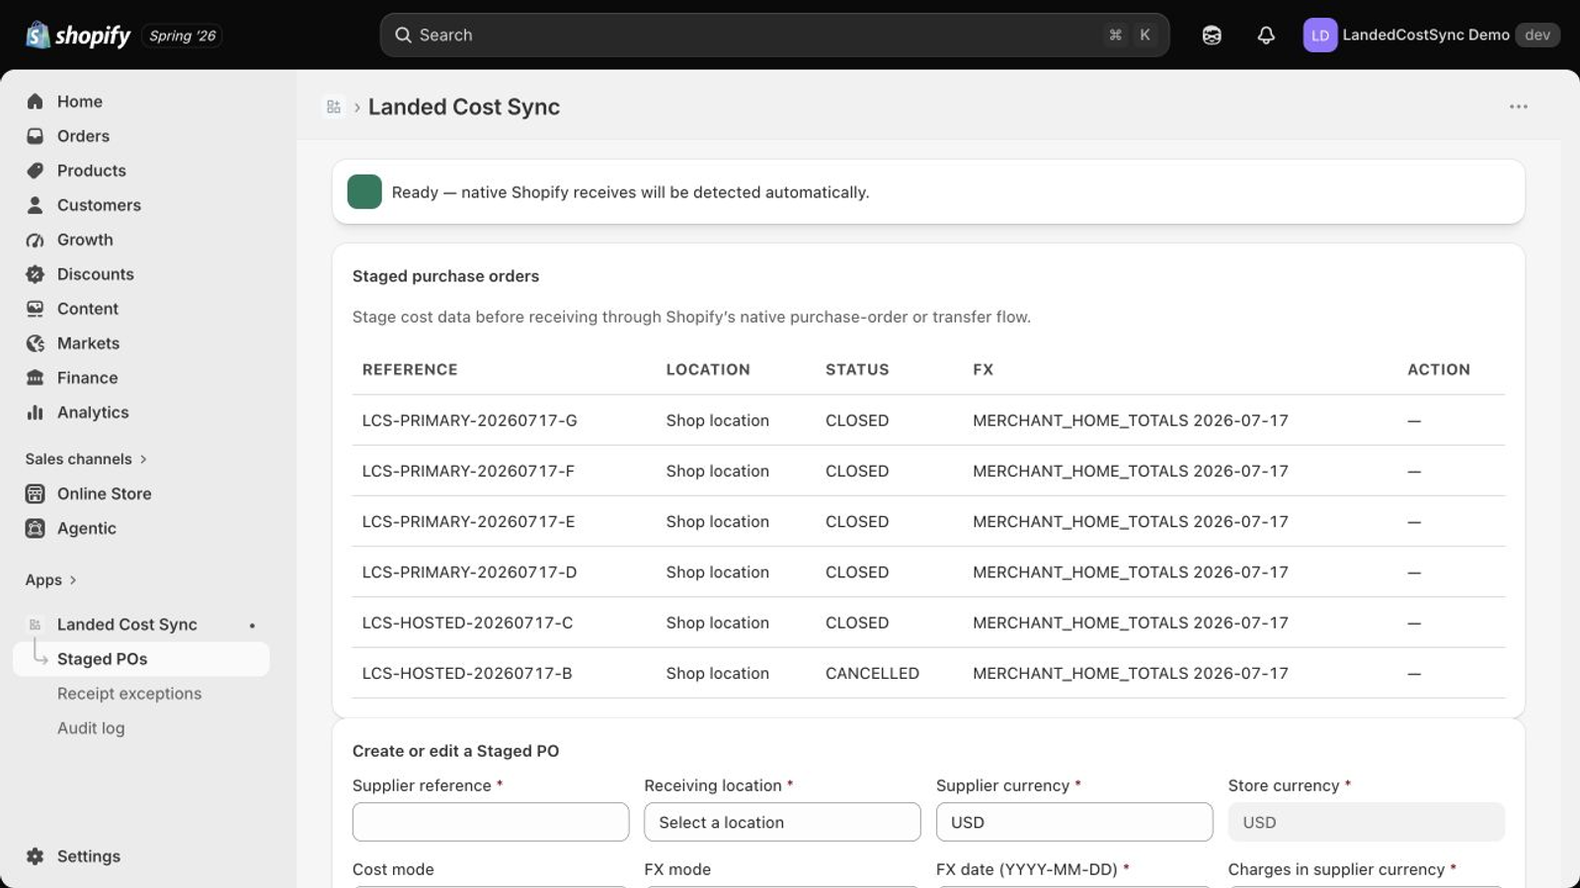Click the Home icon in sidebar
This screenshot has width=1580, height=888.
click(36, 102)
